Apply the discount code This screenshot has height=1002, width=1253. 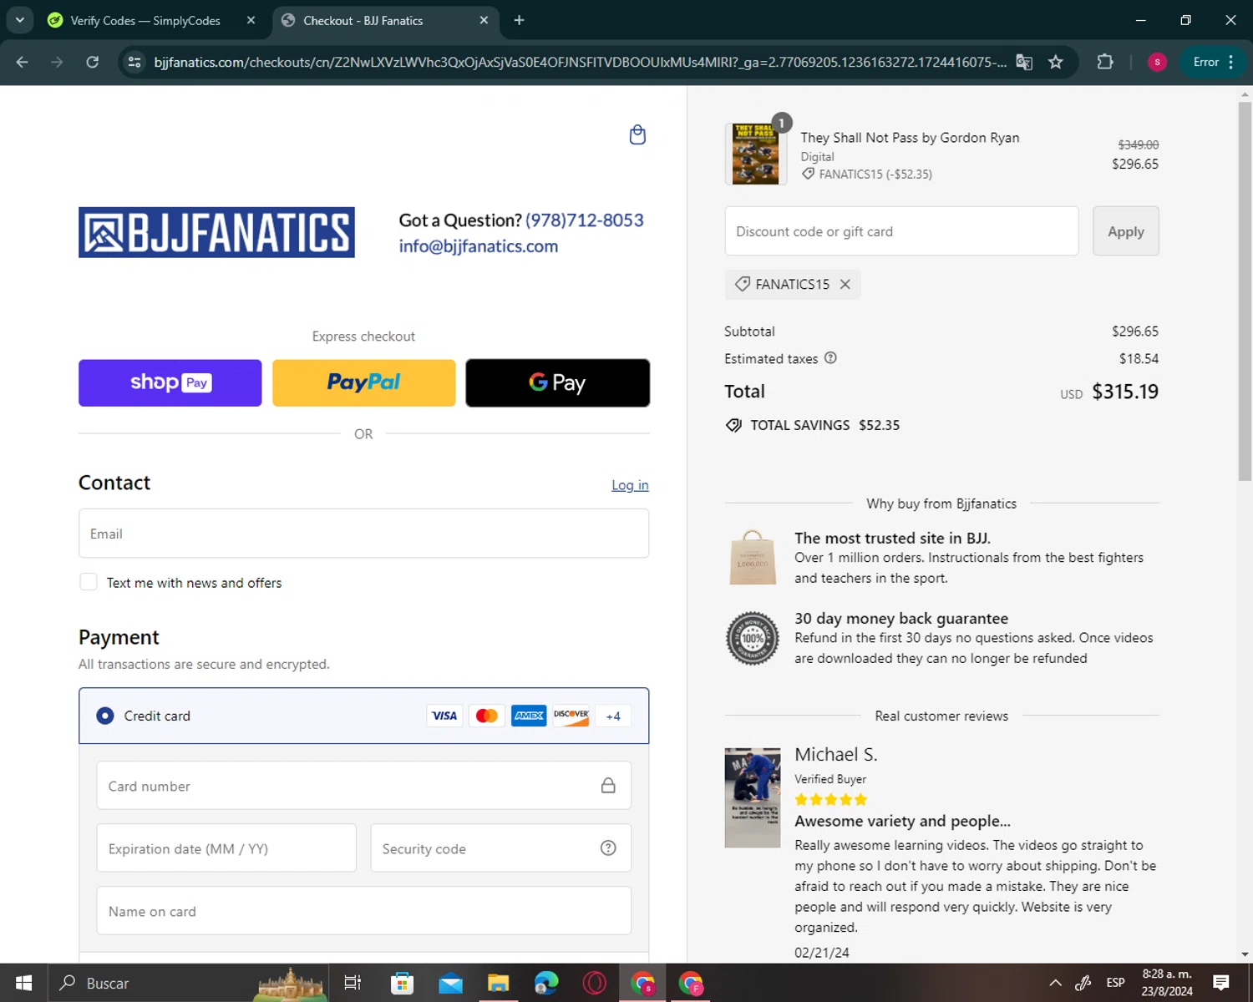point(1125,231)
